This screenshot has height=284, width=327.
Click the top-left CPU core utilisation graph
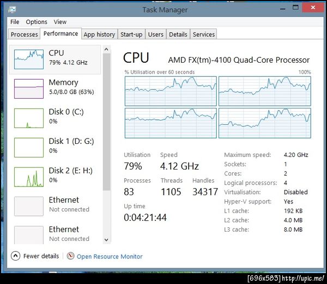(x=171, y=90)
